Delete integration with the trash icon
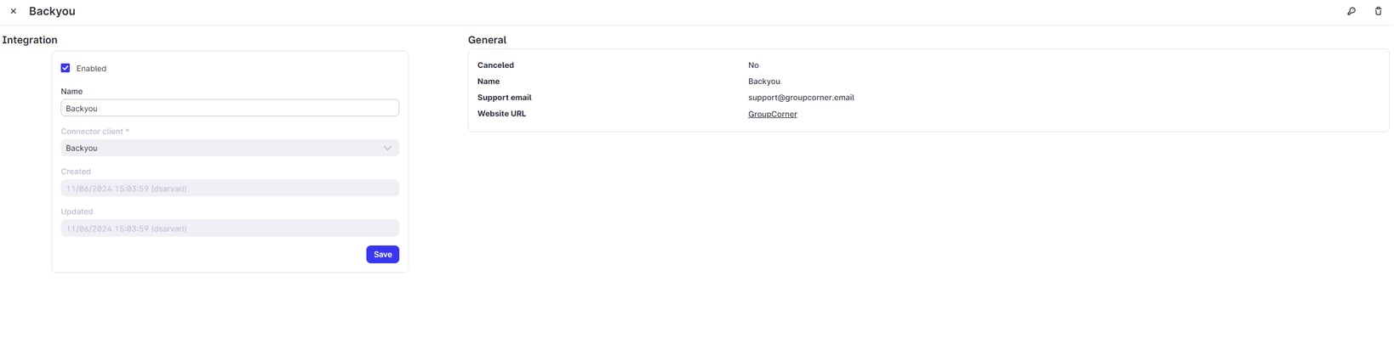The width and height of the screenshot is (1394, 344). [x=1378, y=11]
